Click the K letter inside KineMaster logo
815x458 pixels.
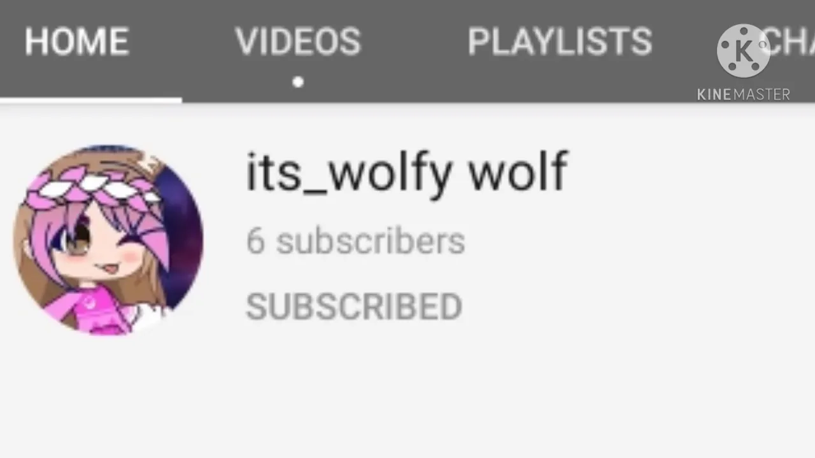pyautogui.click(x=742, y=51)
